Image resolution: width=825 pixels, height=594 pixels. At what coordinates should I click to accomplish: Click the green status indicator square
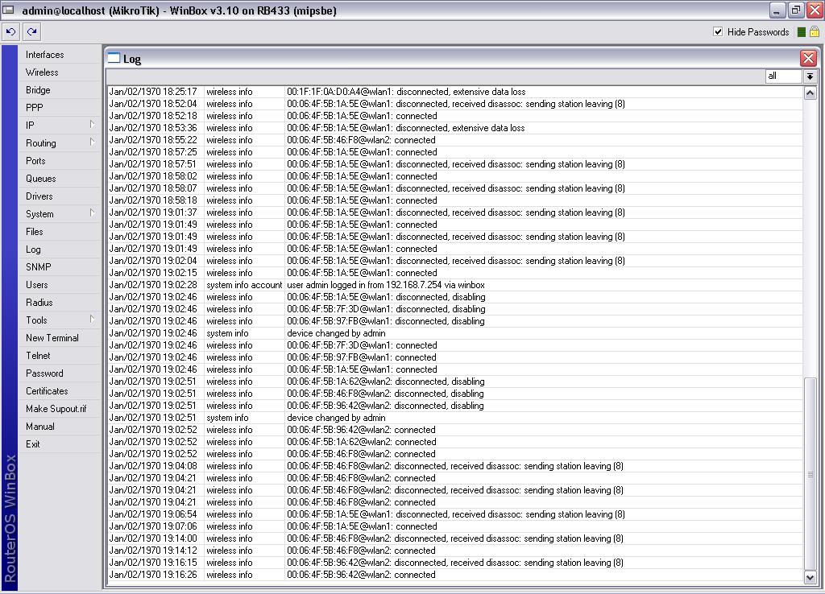coord(802,32)
